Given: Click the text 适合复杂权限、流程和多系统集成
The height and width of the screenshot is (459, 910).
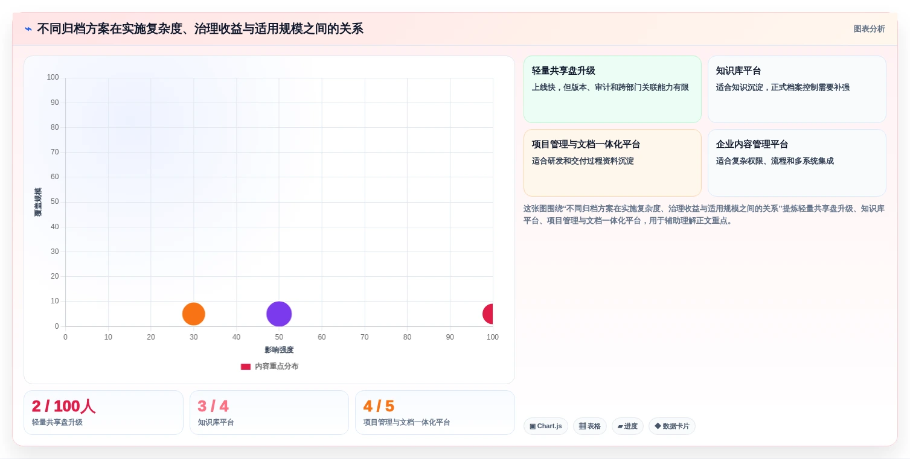Looking at the screenshot, I should [x=775, y=161].
